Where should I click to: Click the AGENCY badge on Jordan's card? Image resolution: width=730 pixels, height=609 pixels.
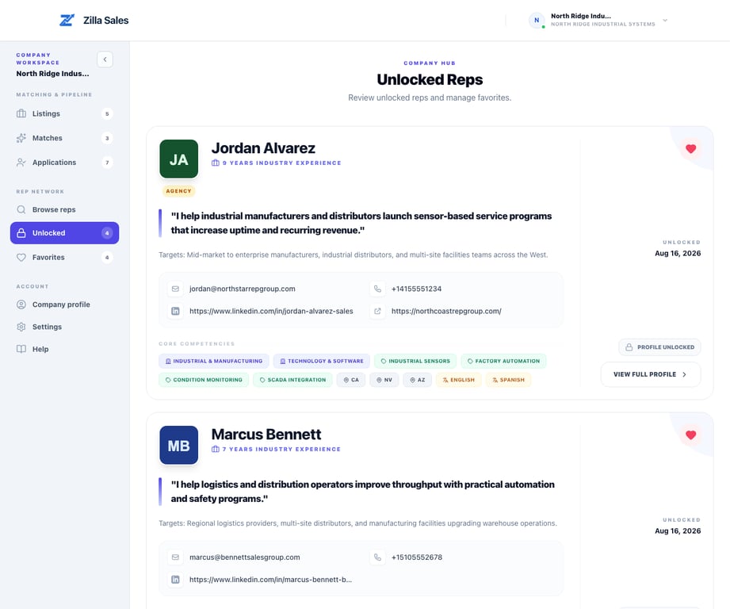coord(179,191)
